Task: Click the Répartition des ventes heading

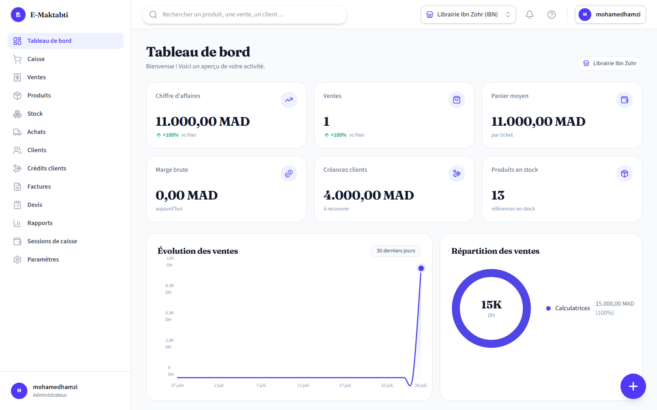Action: pos(495,251)
